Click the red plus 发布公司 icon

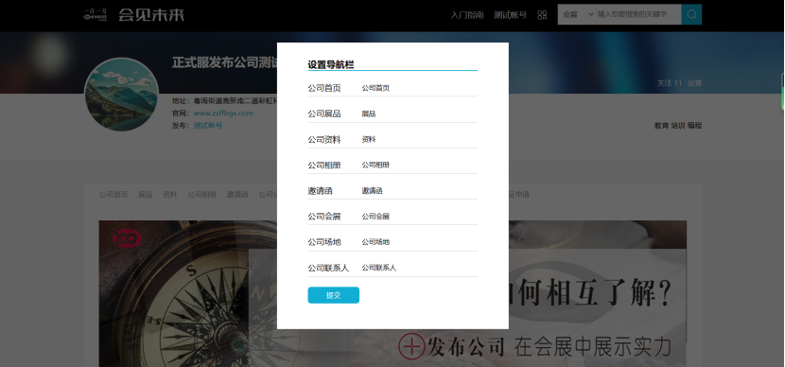(411, 346)
